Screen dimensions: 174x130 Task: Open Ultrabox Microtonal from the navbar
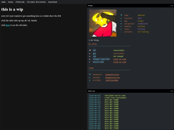[36, 2]
